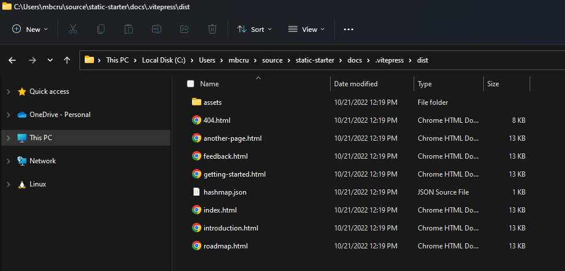Click the dist breadcrumb segment
The height and width of the screenshot is (271, 565).
pos(422,60)
